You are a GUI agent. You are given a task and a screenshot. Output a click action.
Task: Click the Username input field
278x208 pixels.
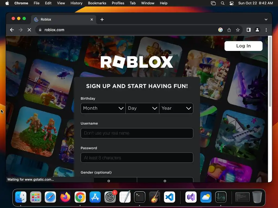tap(137, 133)
